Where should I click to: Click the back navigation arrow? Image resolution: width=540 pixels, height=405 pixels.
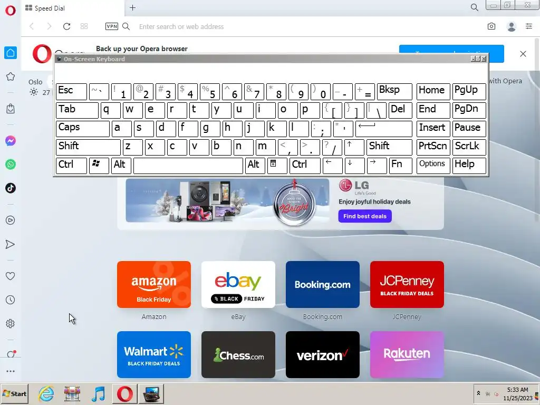click(32, 26)
